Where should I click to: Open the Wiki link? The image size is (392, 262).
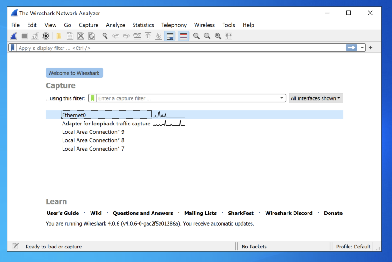(96, 213)
